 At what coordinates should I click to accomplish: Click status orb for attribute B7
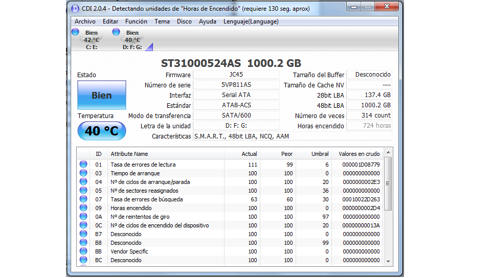pos(83,234)
